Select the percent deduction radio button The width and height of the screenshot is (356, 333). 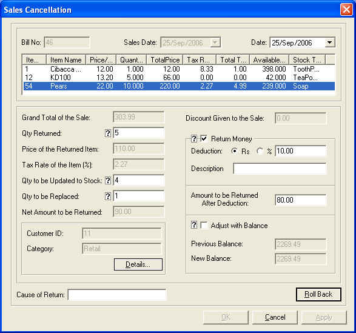coord(260,151)
